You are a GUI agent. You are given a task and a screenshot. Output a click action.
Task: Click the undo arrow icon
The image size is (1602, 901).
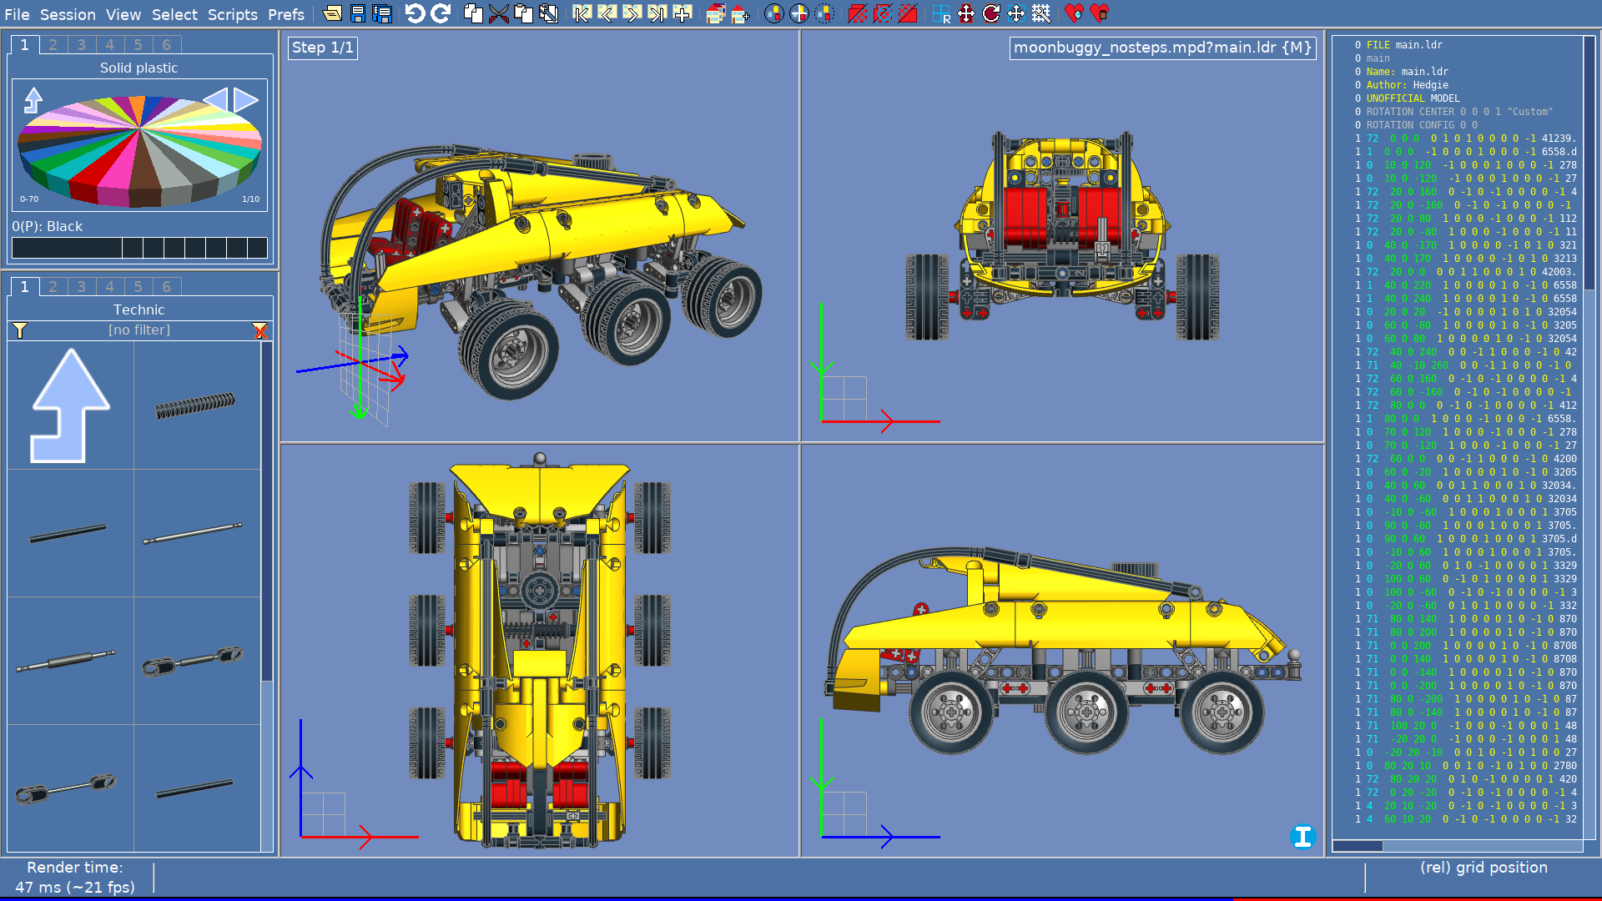[x=415, y=13]
